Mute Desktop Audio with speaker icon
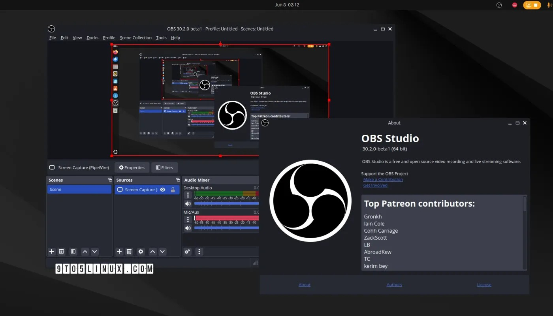Screen dimensions: 553x316 pos(188,204)
